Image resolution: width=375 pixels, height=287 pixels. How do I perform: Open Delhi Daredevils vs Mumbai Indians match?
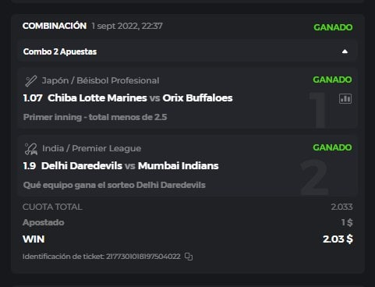[130, 166]
